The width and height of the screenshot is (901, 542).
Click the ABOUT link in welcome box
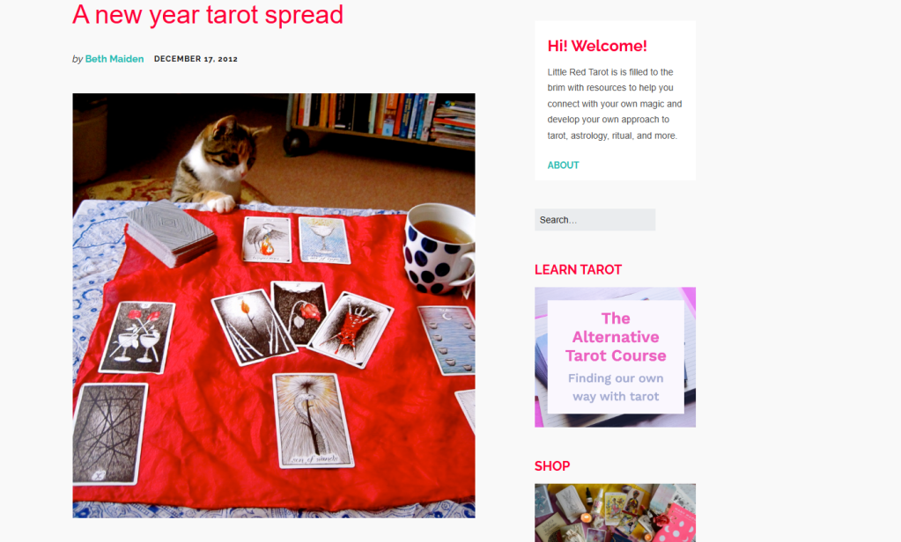tap(563, 165)
